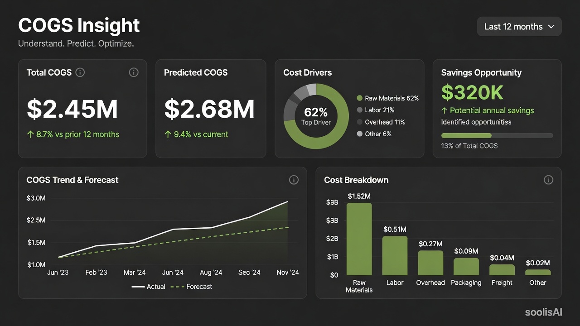Screen dimensions: 580x326
Task: Click the COGS Insight page title
Action: (x=79, y=25)
